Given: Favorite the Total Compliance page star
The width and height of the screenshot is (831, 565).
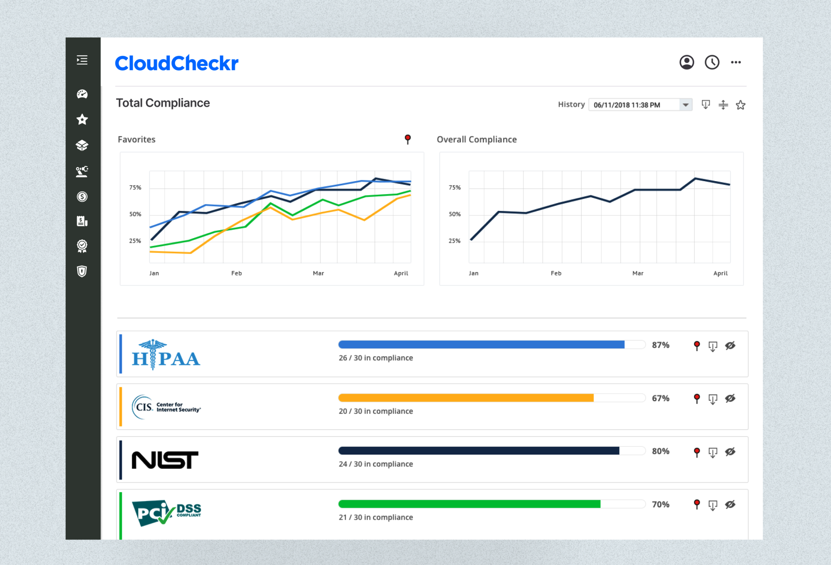Looking at the screenshot, I should coord(741,105).
